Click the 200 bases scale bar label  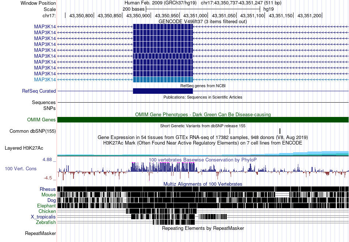[x=133, y=9]
